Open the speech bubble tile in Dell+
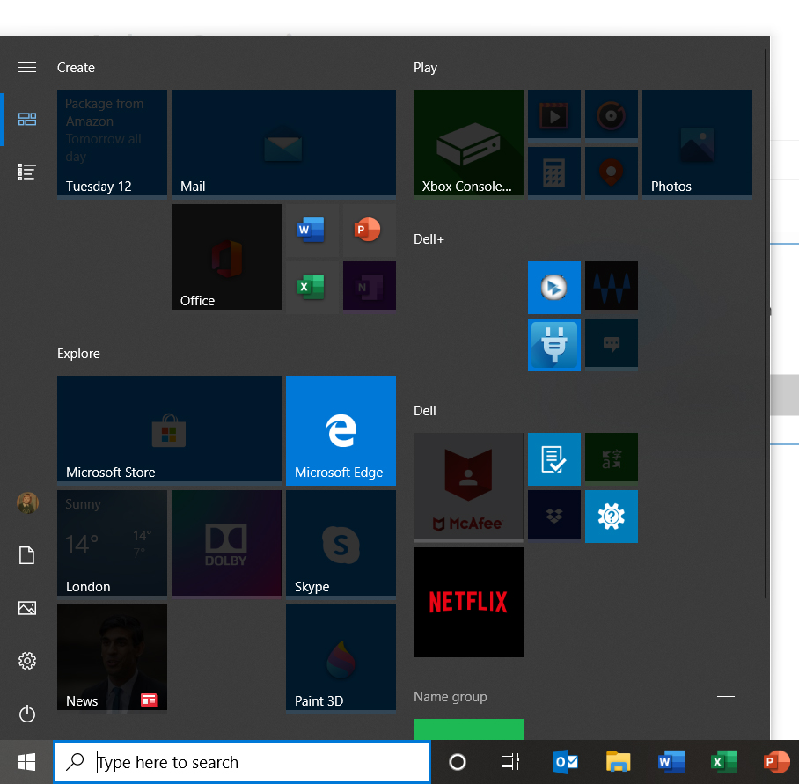 [x=611, y=343]
